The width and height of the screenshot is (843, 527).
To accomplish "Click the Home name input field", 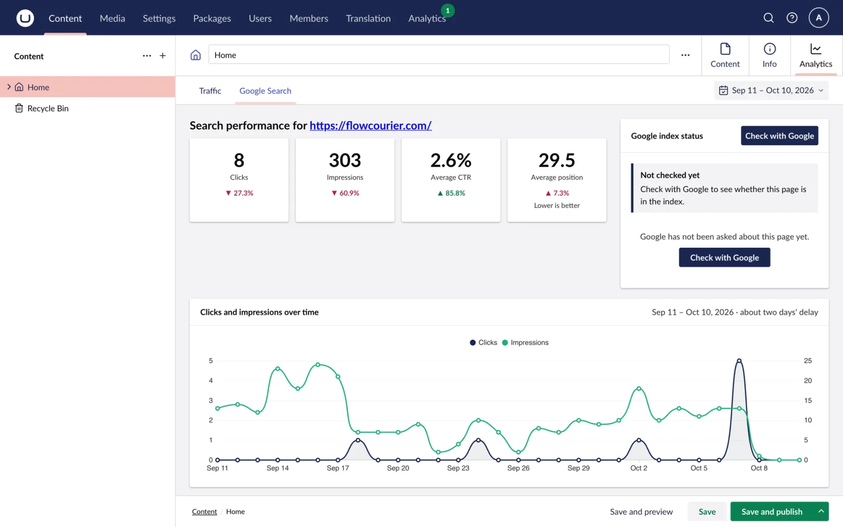I will tap(439, 55).
